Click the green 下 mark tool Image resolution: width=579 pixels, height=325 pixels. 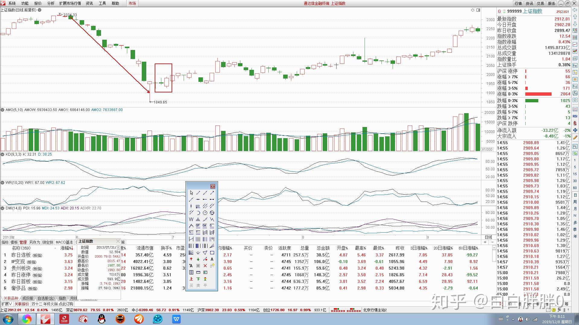point(198,279)
